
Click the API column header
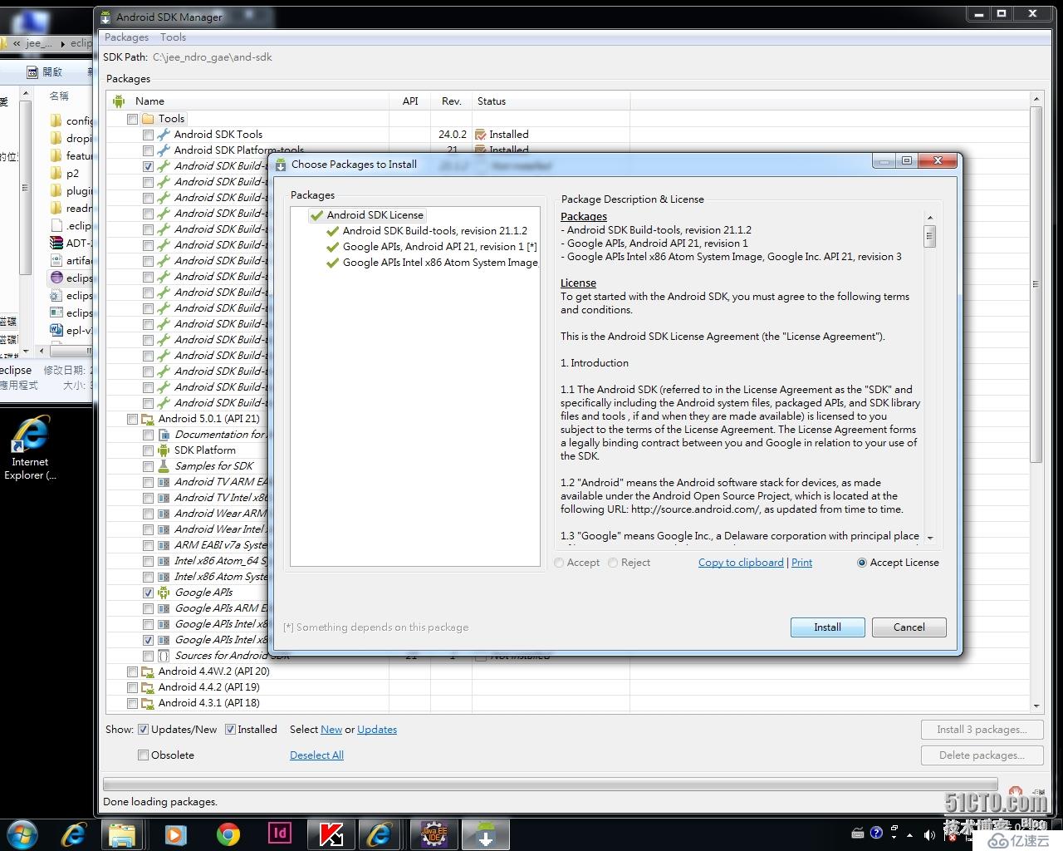coord(410,101)
